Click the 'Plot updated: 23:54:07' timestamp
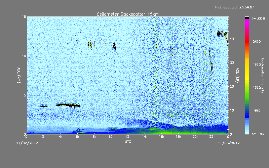The height and width of the screenshot is (168, 269). 235,7
